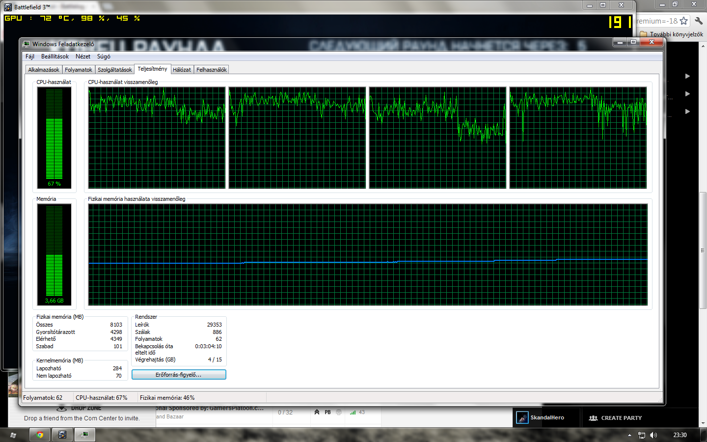Click status bar CPU-használat: 67%
This screenshot has width=707, height=442.
click(102, 398)
